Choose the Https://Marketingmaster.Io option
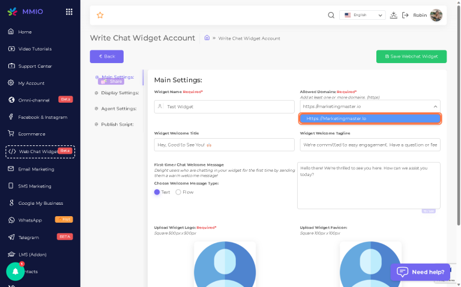This screenshot has height=287, width=461. (x=370, y=118)
